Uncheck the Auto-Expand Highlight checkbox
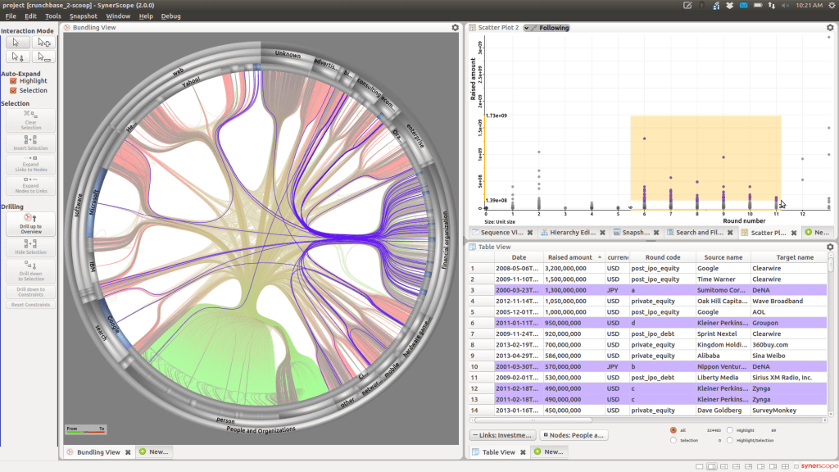The image size is (839, 472). pyautogui.click(x=13, y=81)
